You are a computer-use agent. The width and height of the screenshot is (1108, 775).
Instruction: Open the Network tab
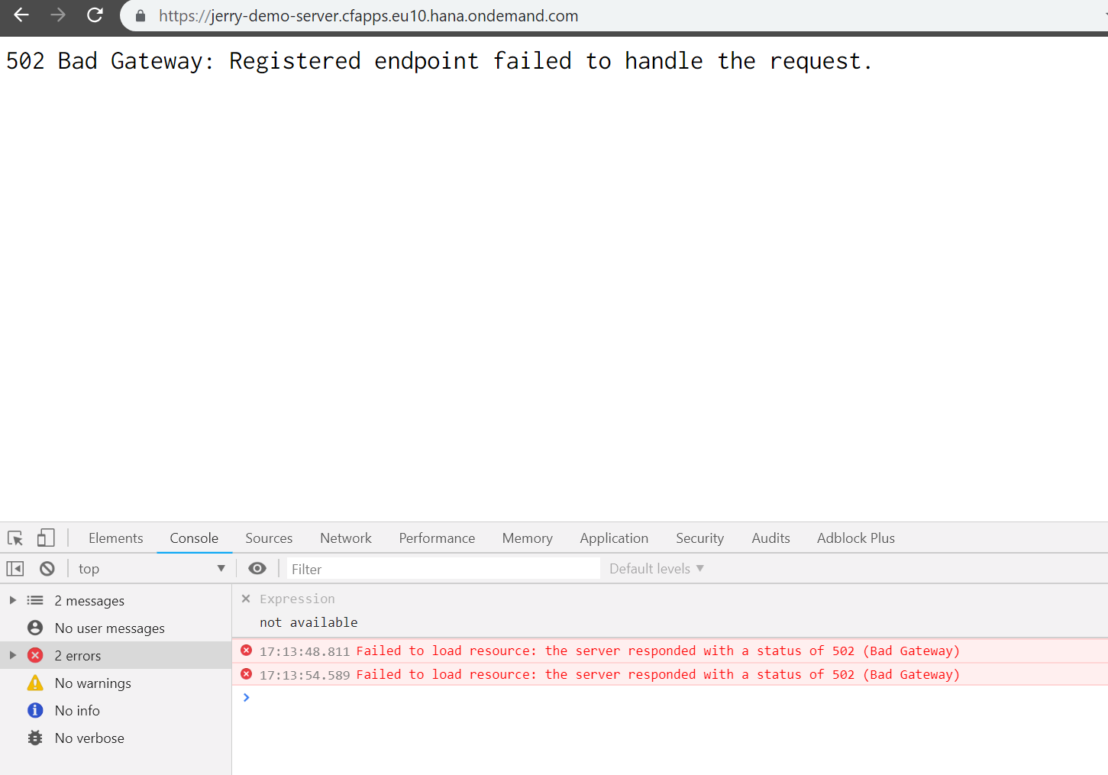[x=346, y=538]
